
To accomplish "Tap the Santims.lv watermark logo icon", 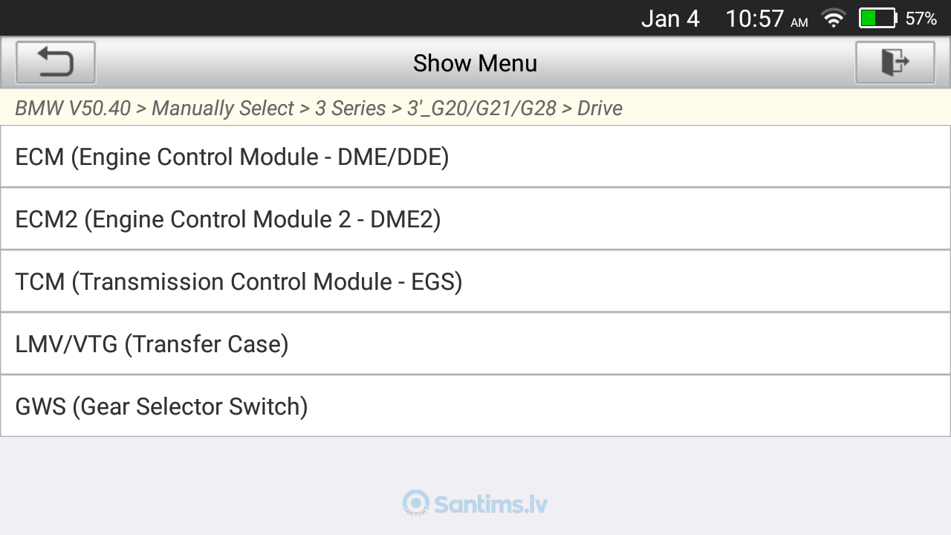I will pyautogui.click(x=416, y=503).
